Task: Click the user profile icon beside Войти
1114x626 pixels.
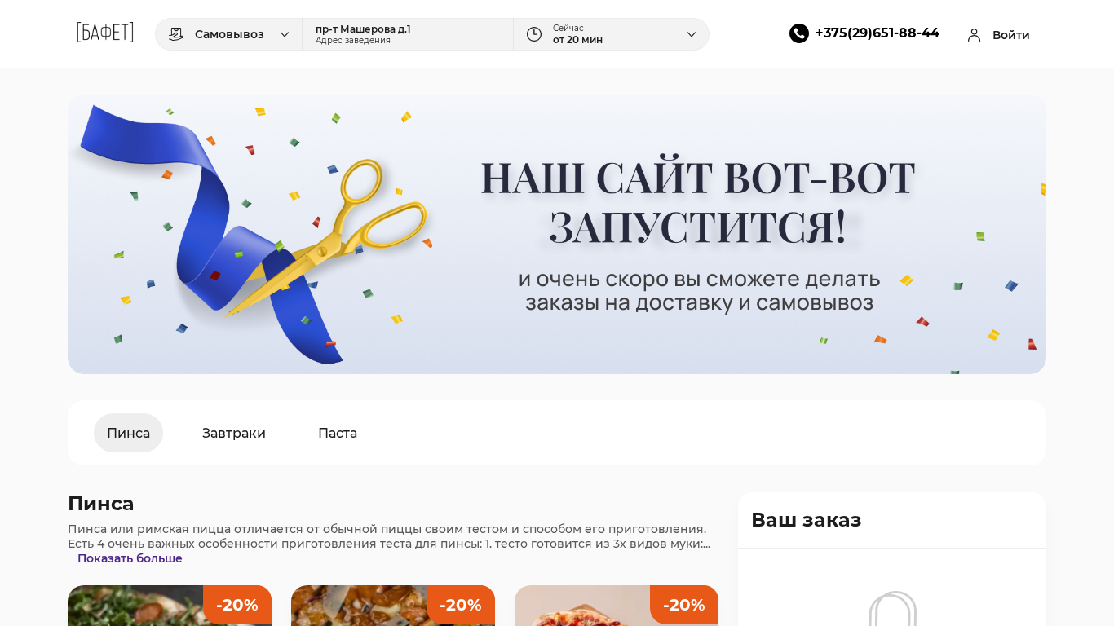Action: click(x=974, y=35)
